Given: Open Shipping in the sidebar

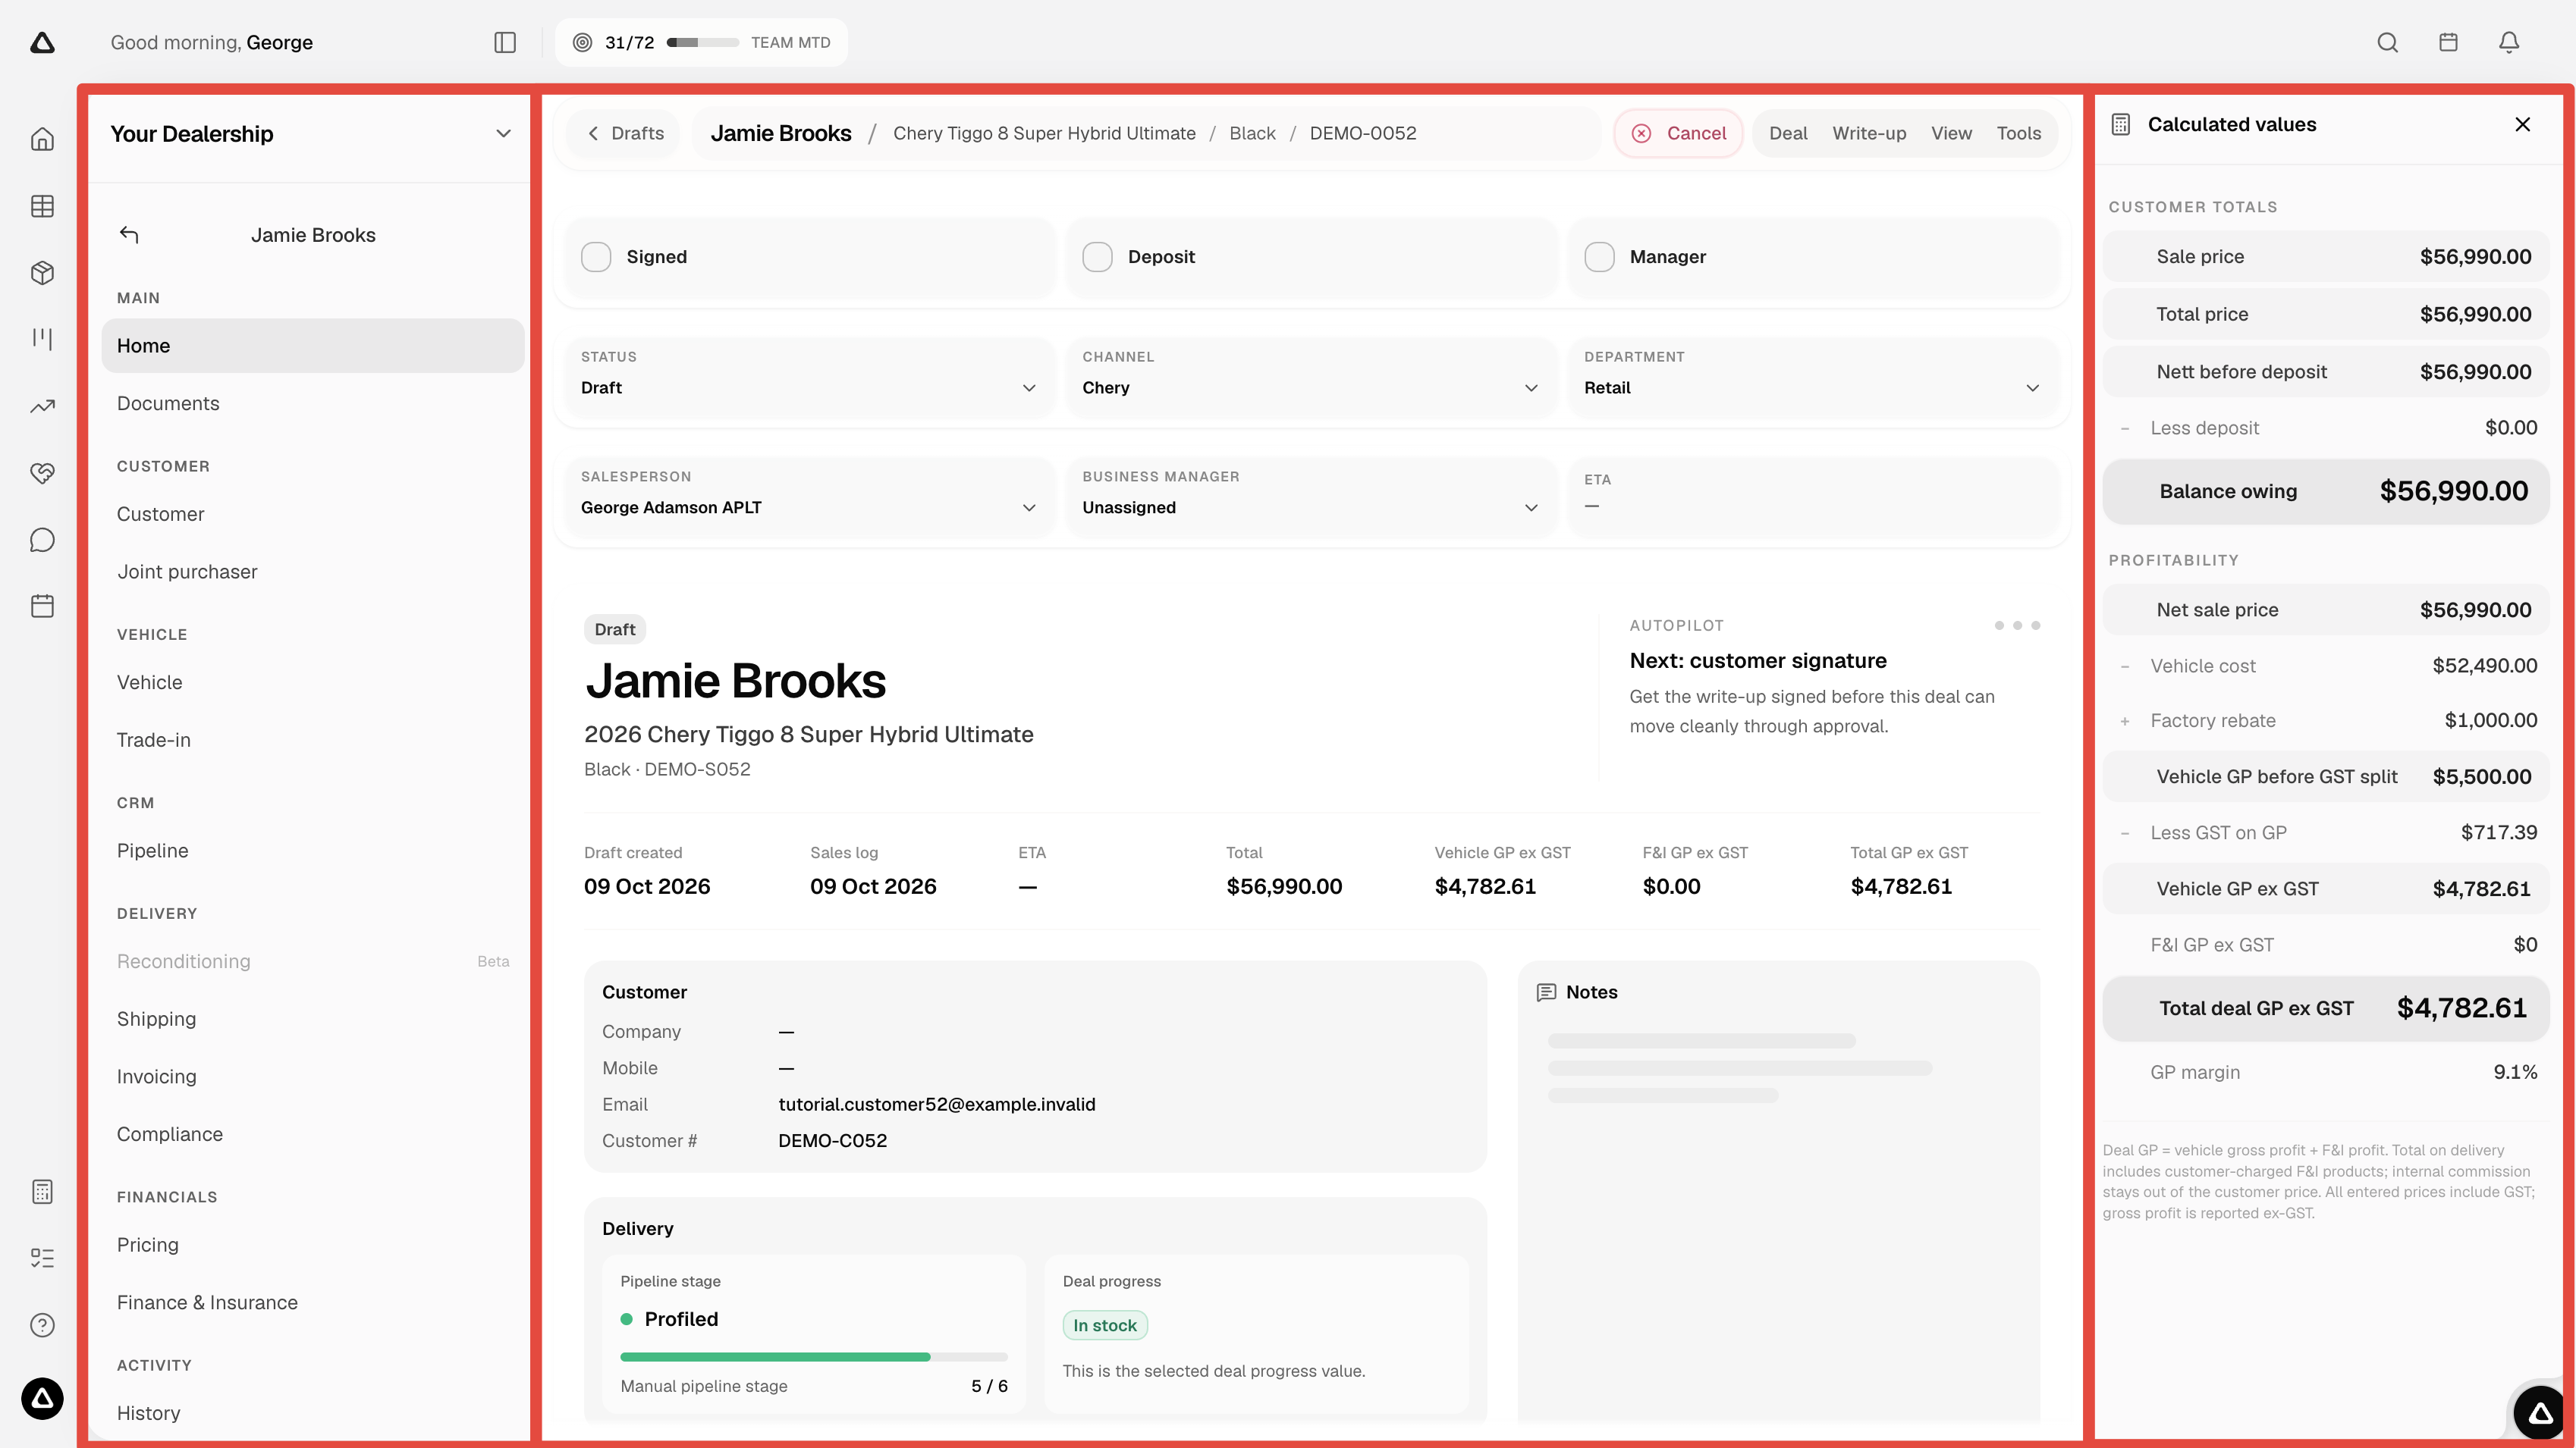Looking at the screenshot, I should 313,1020.
